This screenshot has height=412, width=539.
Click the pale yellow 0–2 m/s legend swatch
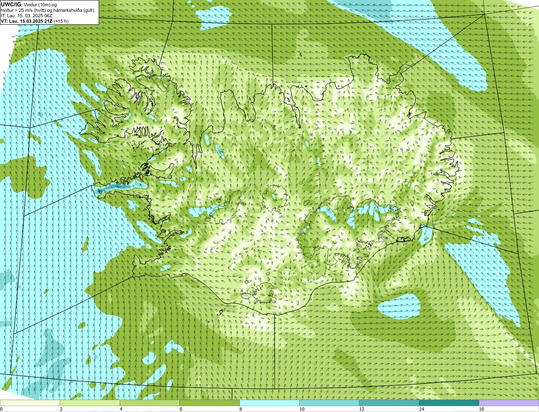pos(30,403)
